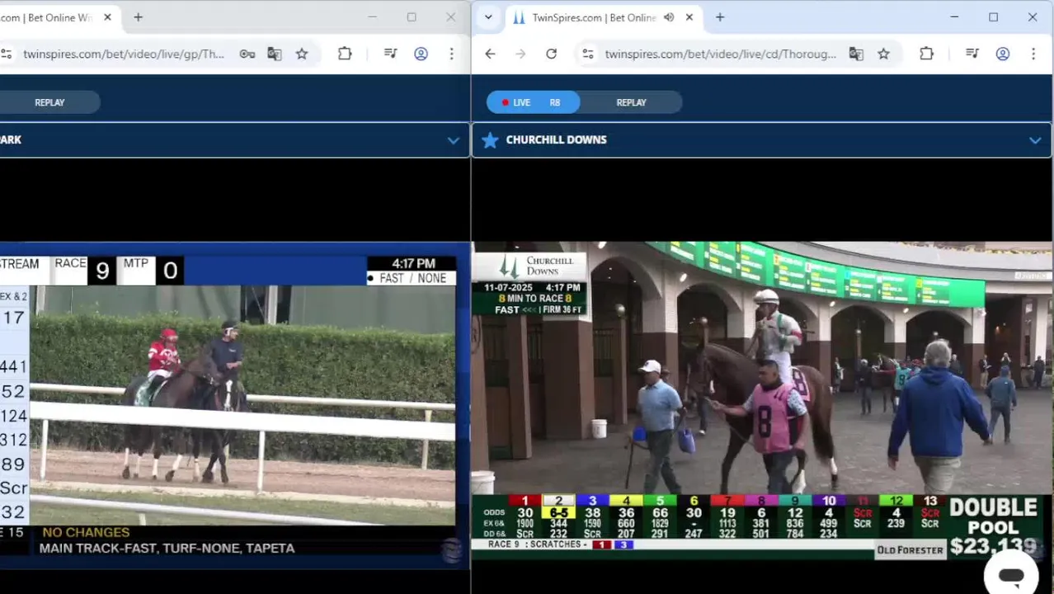Bookmark the page with star in left window
Viewport: 1054px width, 594px height.
tap(302, 54)
